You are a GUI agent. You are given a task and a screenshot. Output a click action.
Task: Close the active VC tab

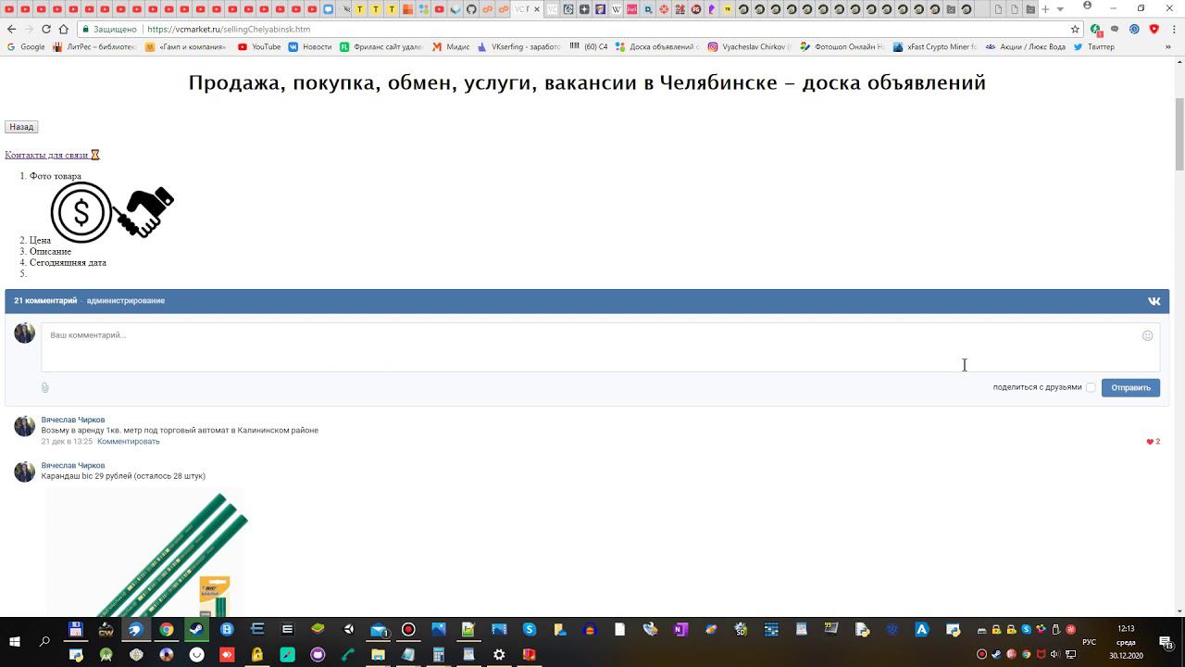(537, 9)
